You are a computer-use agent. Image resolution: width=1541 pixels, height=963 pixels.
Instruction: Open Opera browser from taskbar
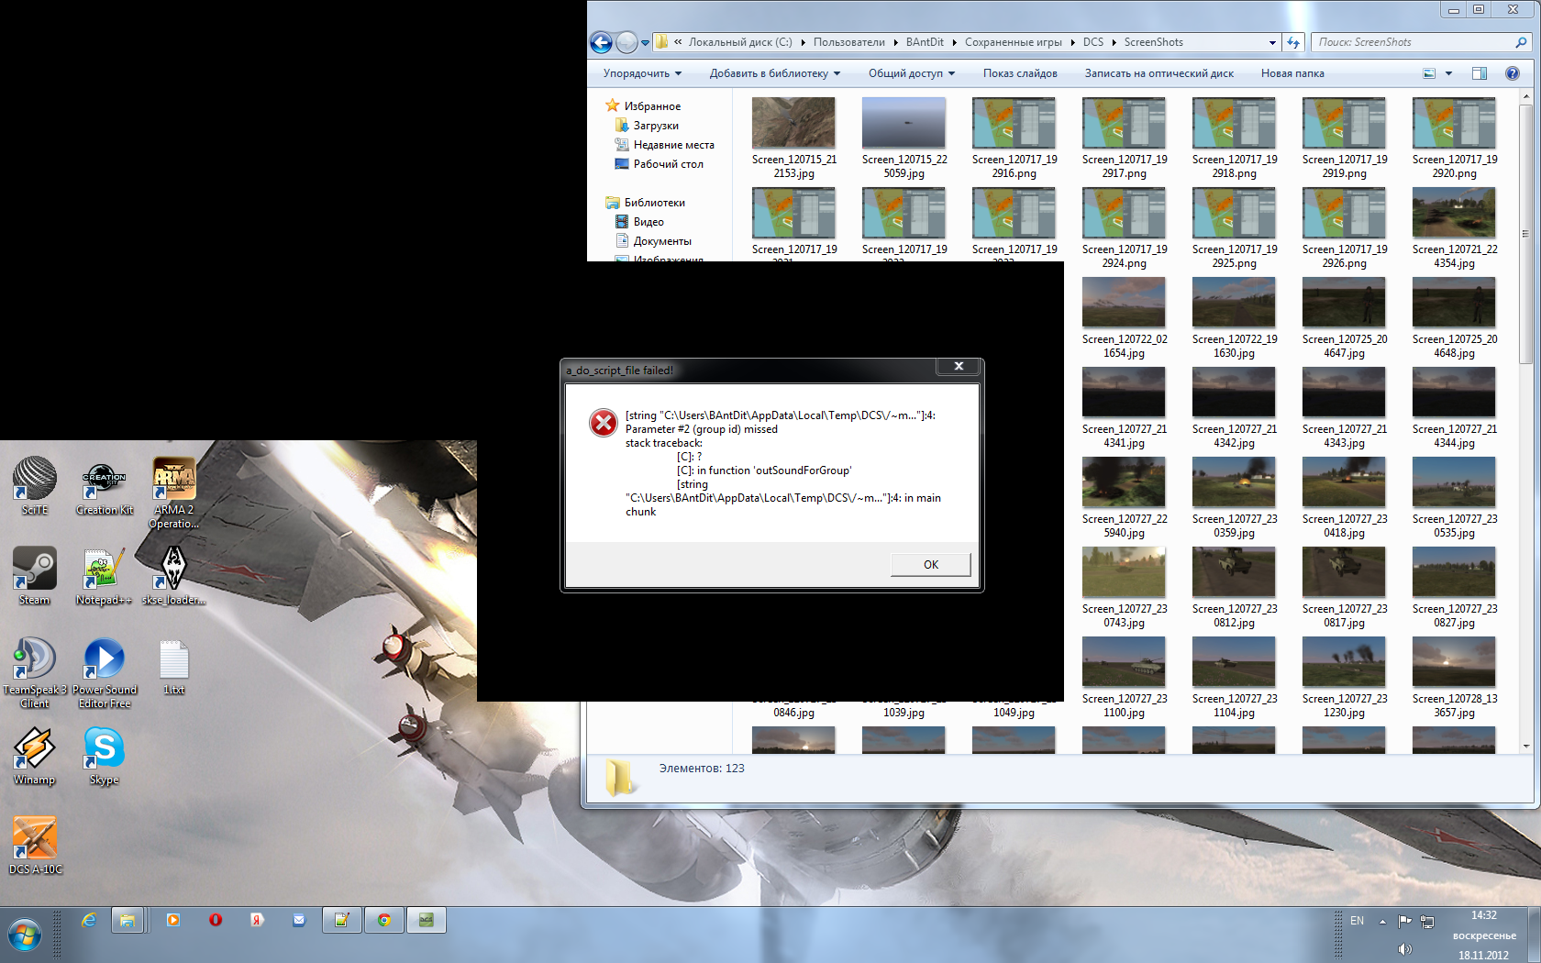[216, 920]
